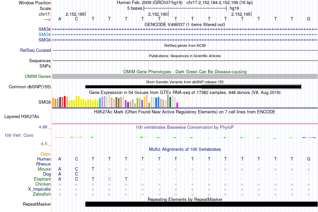Viewport: 318px width, 212px height.
Task: Click the 4.88 PhyloP upper scale value
Action: point(43,127)
